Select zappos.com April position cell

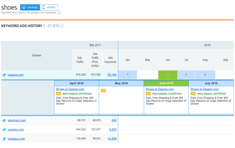128,75
